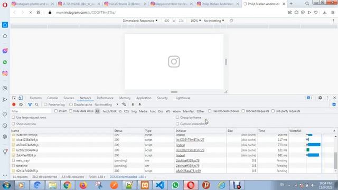Open Network panel No throttling dropdown
Screen dimensions: 338x190
tap(107, 104)
